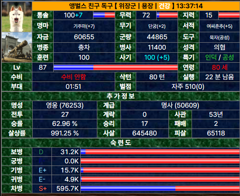Click the level 87 experience bar

point(116,68)
